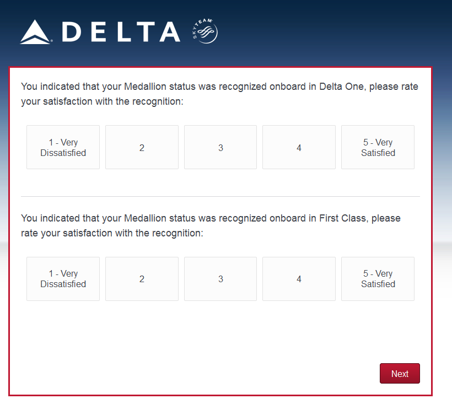Pick rating 4 for Delta One recognition
The image size is (452, 415).
pos(299,147)
